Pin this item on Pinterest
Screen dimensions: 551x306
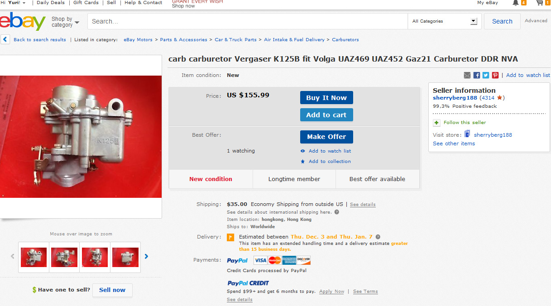495,75
